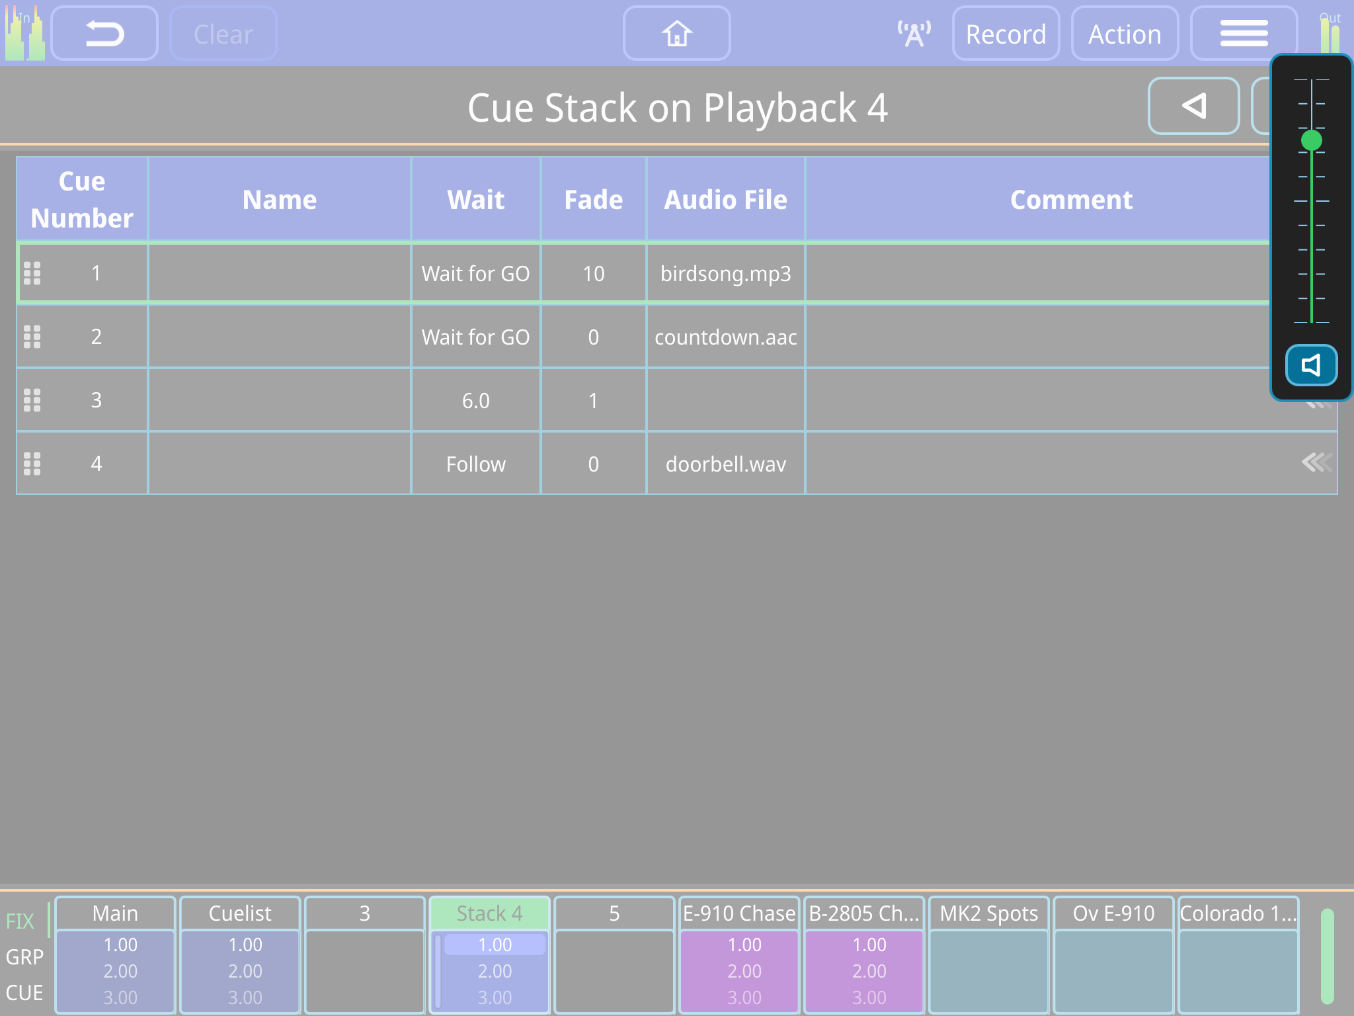Grab the drag handle on cue 4
The height and width of the screenshot is (1016, 1354).
[32, 464]
